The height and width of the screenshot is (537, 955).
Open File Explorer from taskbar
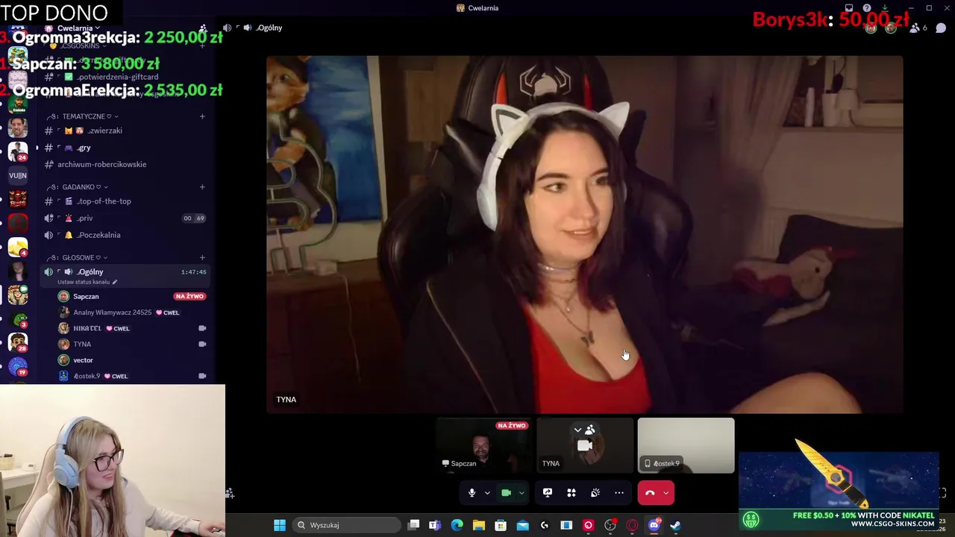[479, 525]
